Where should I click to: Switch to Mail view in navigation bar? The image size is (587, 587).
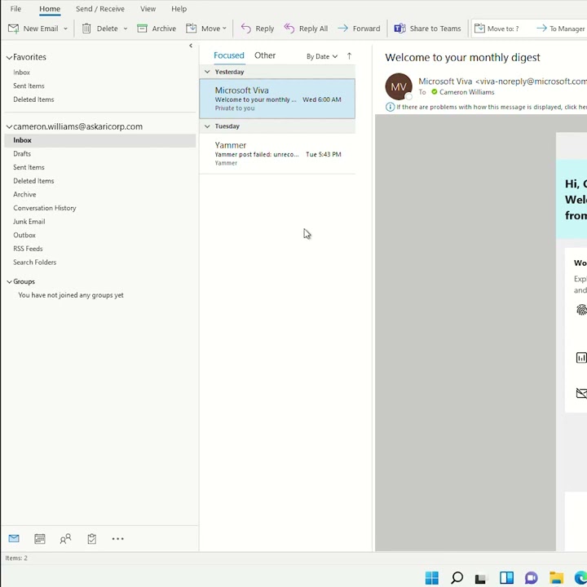point(14,538)
